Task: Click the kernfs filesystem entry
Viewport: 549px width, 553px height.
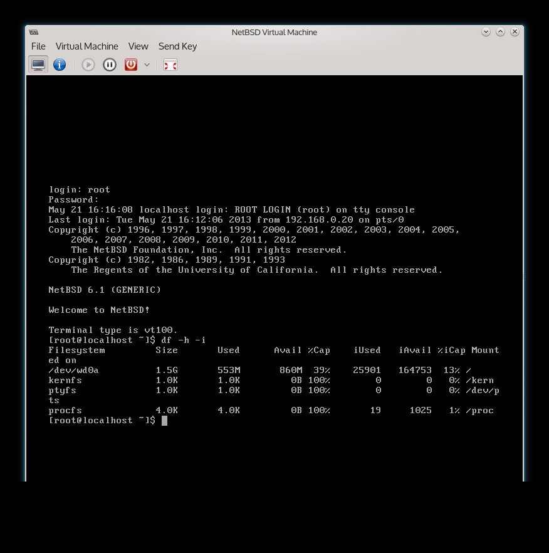Action: [x=65, y=380]
